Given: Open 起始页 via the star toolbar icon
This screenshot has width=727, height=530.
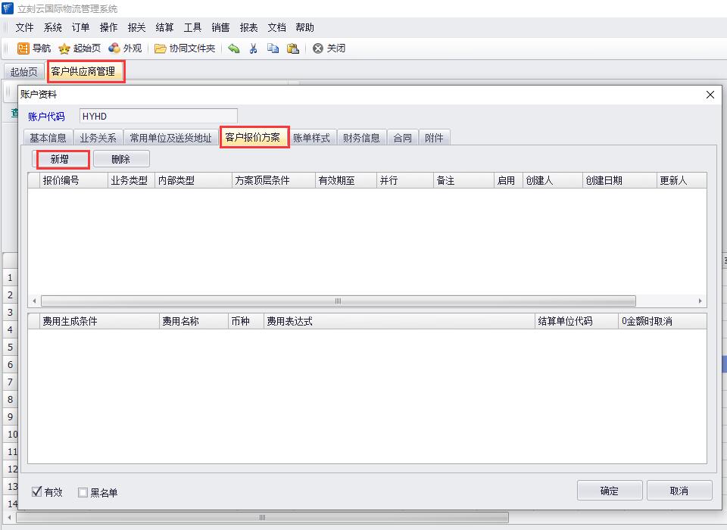Looking at the screenshot, I should pos(65,48).
